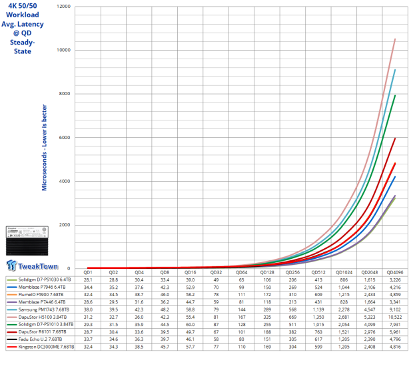The width and height of the screenshot is (413, 378).
Task: Click the QD1024 column header
Action: [x=344, y=272]
